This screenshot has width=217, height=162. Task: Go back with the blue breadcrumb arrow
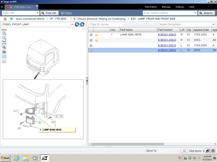[11, 19]
